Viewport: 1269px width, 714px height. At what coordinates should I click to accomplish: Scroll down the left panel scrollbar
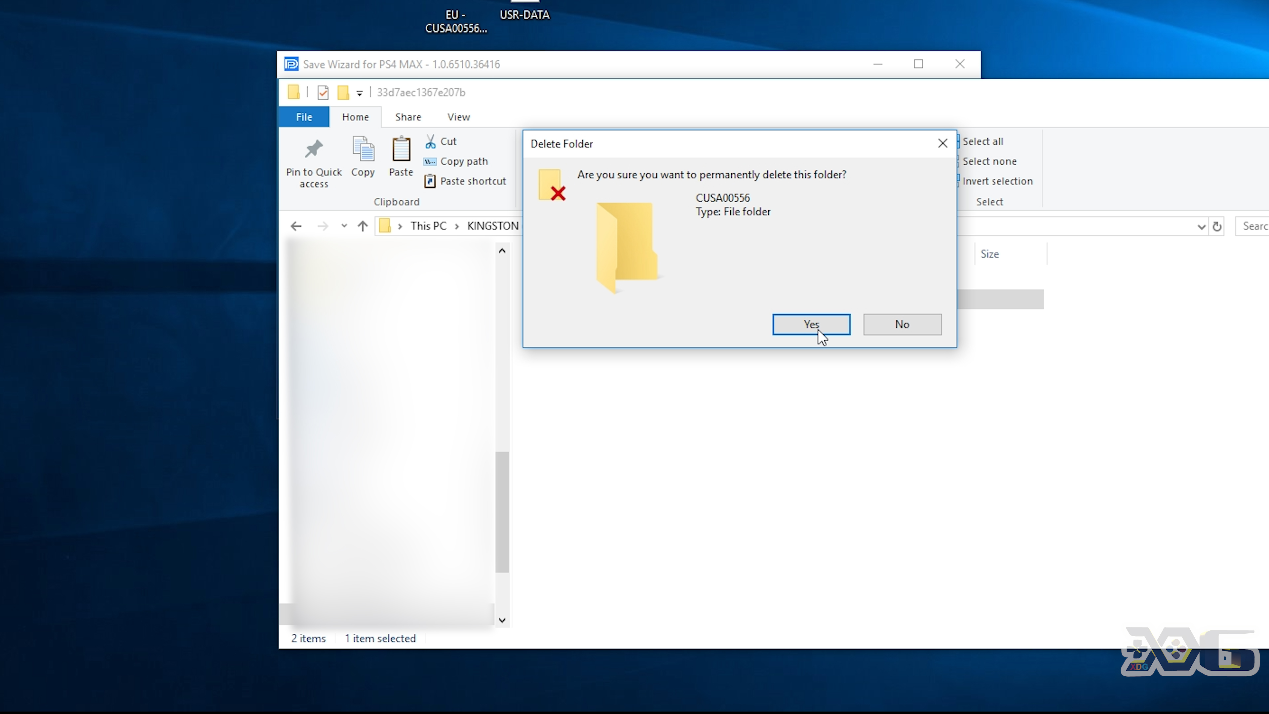coord(502,619)
